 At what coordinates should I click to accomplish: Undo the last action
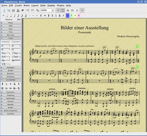(x=28, y=10)
